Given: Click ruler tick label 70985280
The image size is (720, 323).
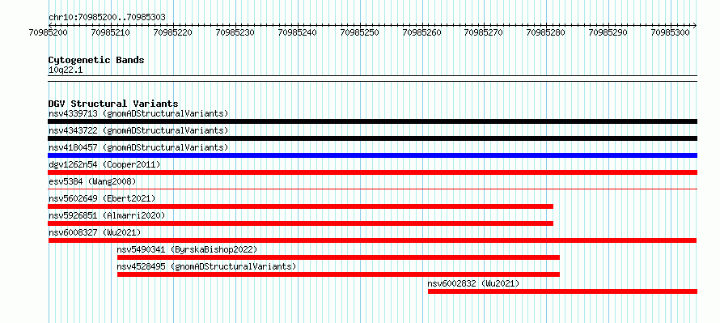Looking at the screenshot, I should point(546,32).
